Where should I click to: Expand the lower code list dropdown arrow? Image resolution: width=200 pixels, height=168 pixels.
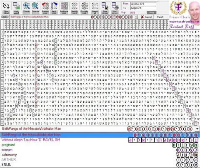[x=197, y=128]
